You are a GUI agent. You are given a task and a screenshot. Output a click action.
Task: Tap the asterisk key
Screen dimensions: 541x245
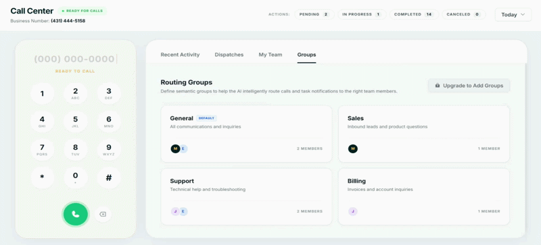[x=42, y=178]
